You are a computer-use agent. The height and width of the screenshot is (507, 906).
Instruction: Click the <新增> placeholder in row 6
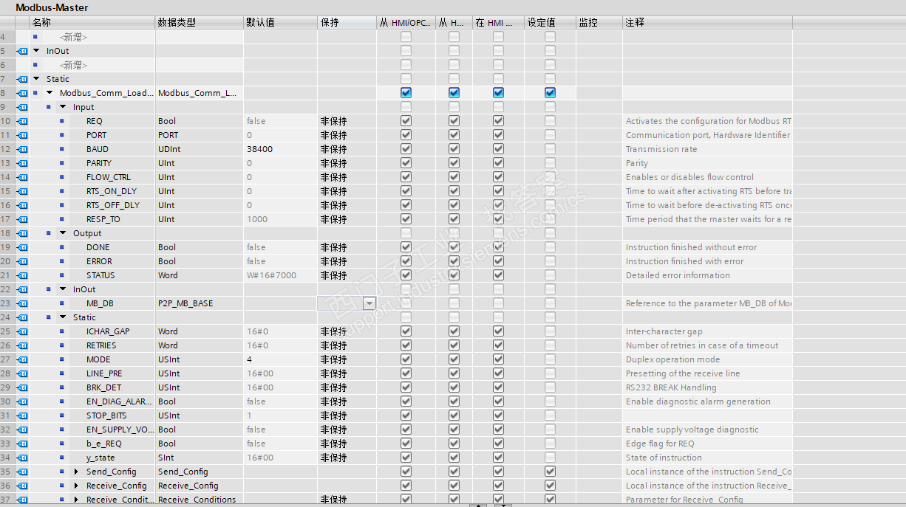tap(73, 65)
